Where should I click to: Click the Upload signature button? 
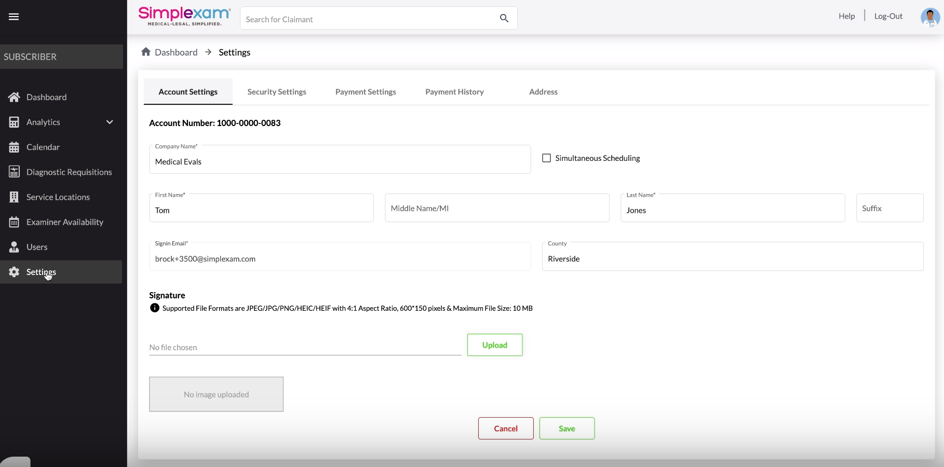(x=495, y=345)
